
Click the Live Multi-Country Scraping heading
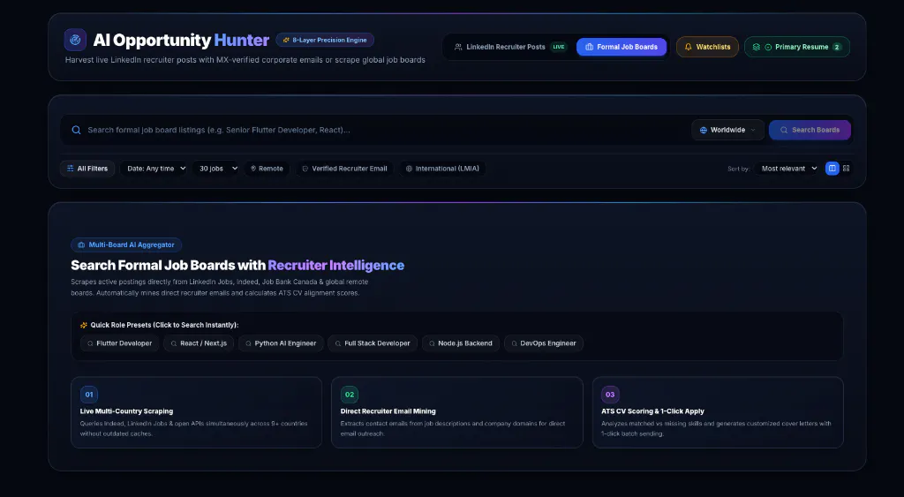tap(126, 411)
